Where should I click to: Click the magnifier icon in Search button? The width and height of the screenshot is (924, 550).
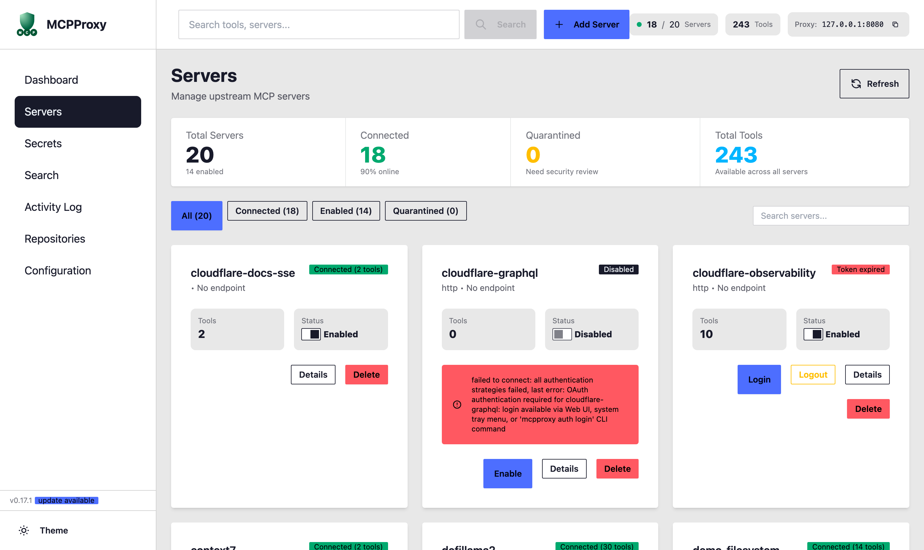tap(481, 24)
